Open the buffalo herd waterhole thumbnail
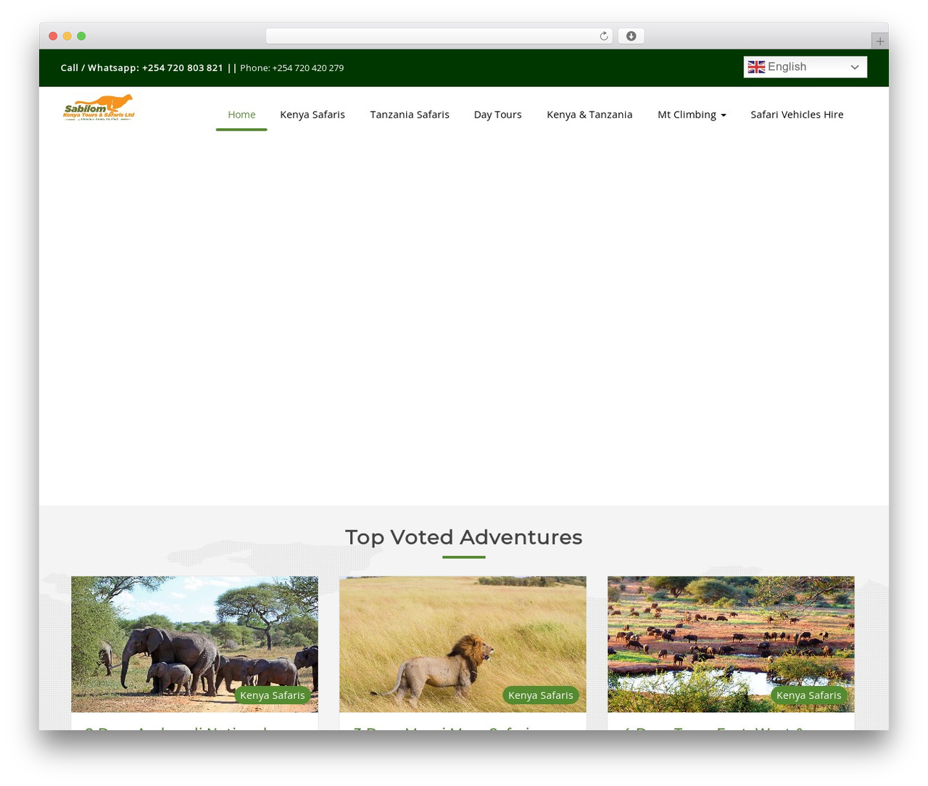 point(731,644)
